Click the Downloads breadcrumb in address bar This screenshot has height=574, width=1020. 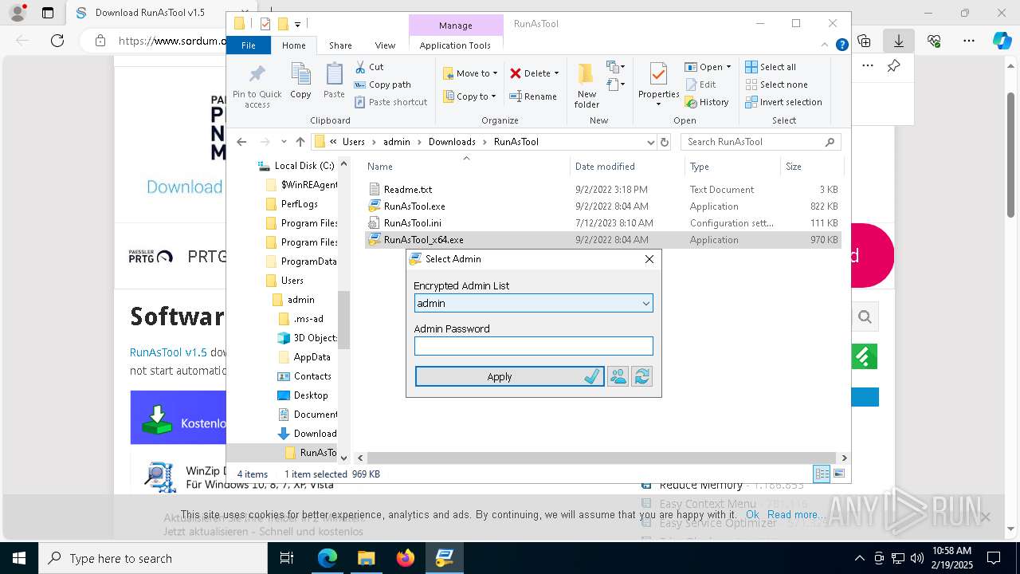452,142
